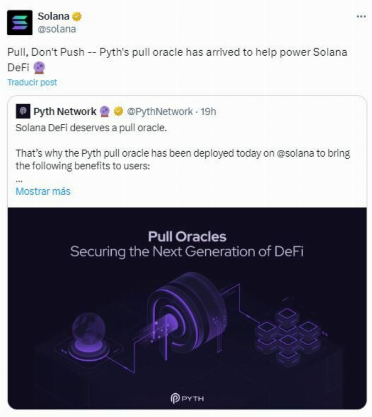This screenshot has width=372, height=417.
Task: Click the stacked servers illustration in image
Action: pos(287,335)
